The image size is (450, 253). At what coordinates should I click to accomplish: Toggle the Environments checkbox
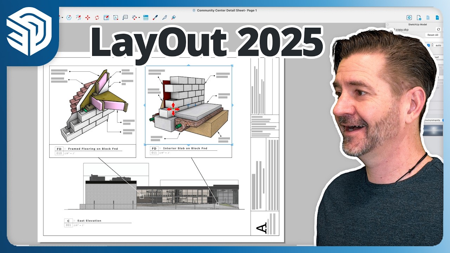[443, 120]
